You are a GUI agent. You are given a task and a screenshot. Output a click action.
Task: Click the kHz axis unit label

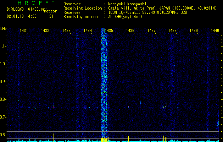[3, 29]
